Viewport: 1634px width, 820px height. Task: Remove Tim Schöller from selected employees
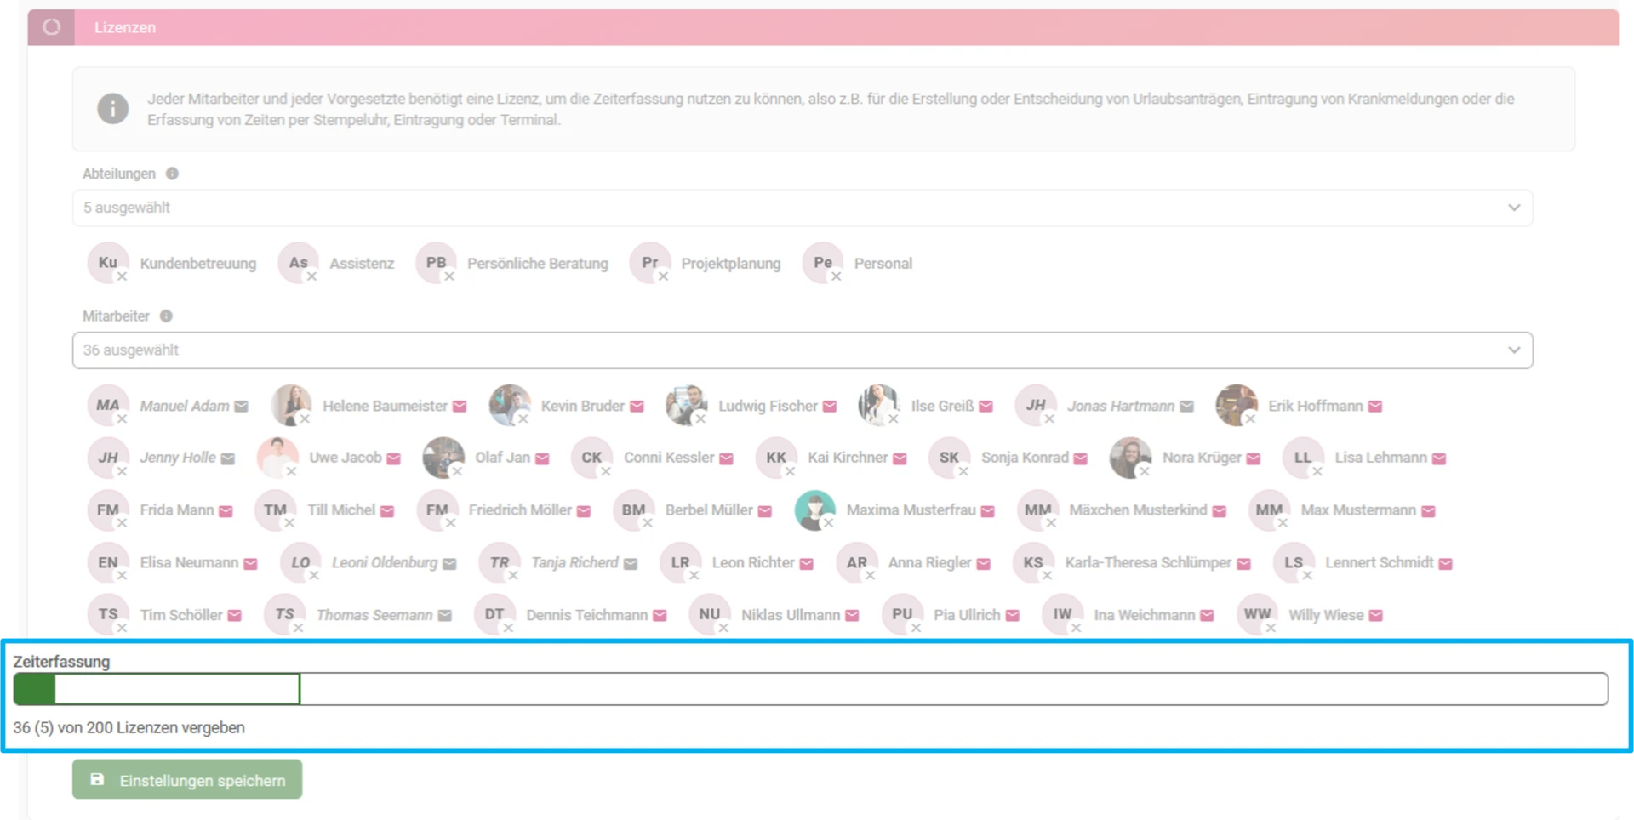[123, 628]
